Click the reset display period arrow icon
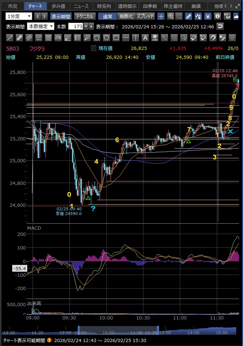 (x=220, y=26)
